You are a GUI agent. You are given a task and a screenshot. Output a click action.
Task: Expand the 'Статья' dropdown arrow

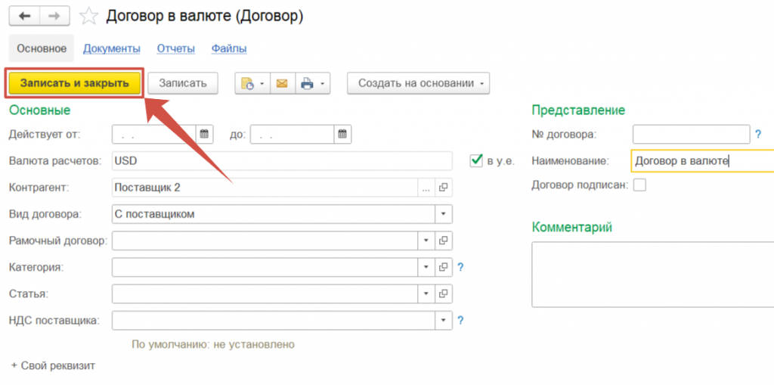click(426, 294)
